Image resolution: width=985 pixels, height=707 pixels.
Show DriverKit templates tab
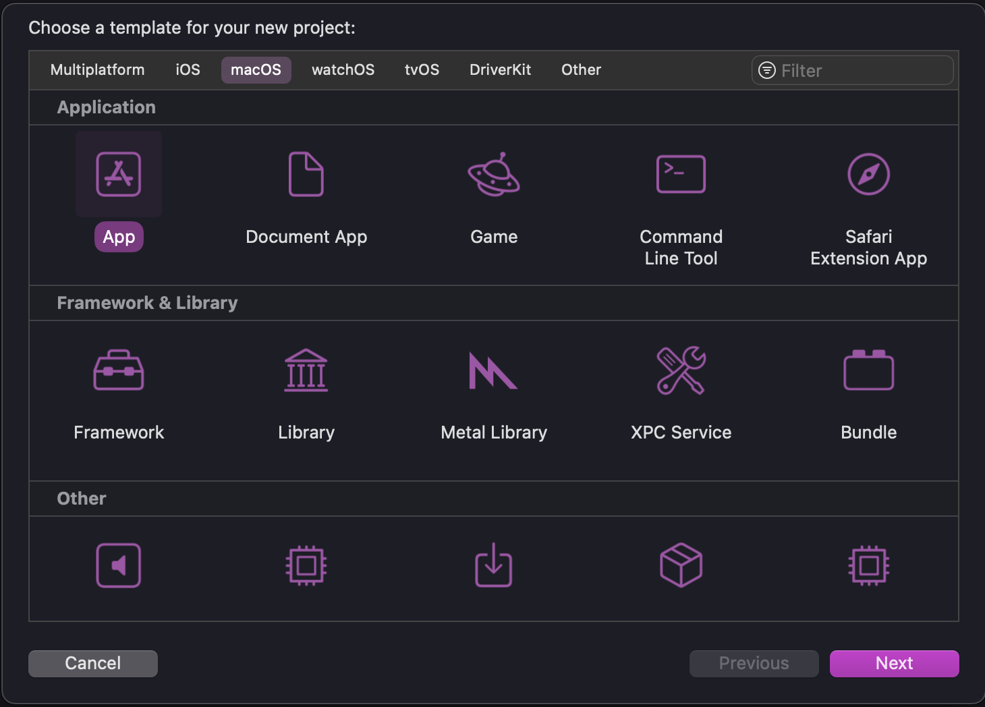coord(501,70)
